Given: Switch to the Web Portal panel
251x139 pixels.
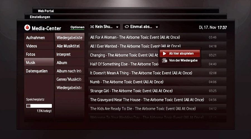Looking at the screenshot, I should point(46,11).
